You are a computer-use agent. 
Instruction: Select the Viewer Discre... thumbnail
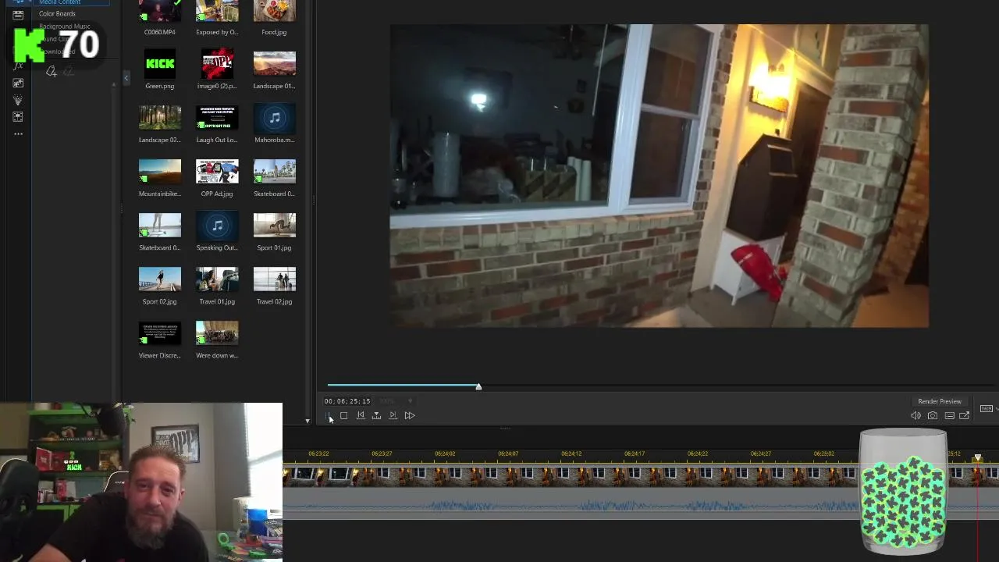pyautogui.click(x=159, y=333)
